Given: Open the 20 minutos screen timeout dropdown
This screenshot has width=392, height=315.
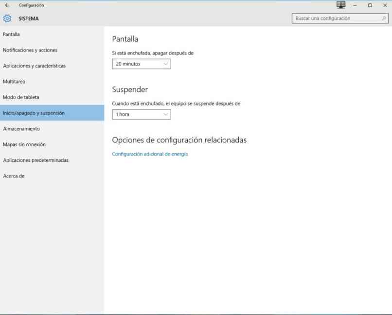Looking at the screenshot, I should coord(142,64).
